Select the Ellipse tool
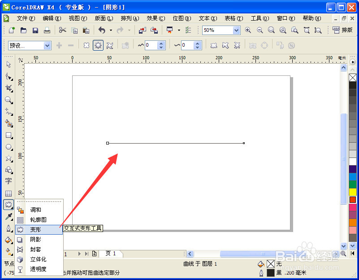 click(9, 147)
